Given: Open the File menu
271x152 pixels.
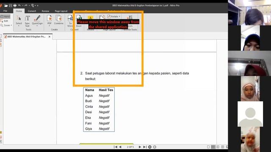Looking at the screenshot, I should 6,11.
